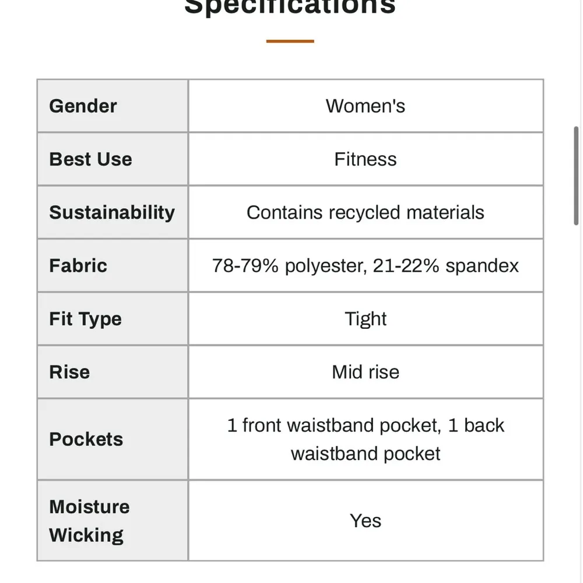Select the Sustainability label cell
The image size is (583, 583).
pyautogui.click(x=113, y=212)
